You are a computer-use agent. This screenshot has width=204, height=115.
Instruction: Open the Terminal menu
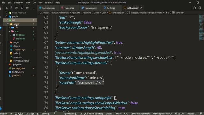pyautogui.click(x=49, y=3)
